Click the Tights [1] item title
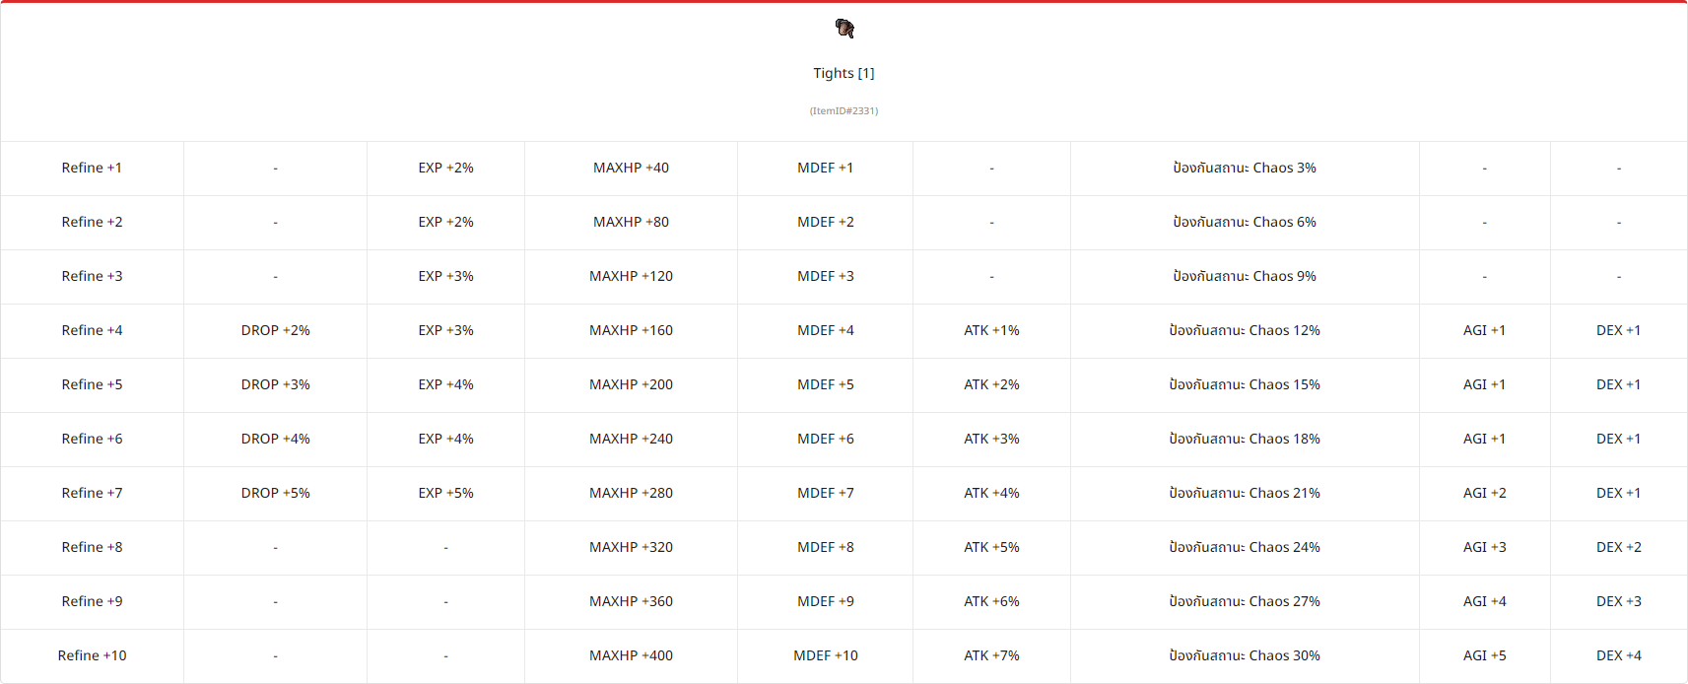Screen dimensions: 1688x684 click(844, 73)
